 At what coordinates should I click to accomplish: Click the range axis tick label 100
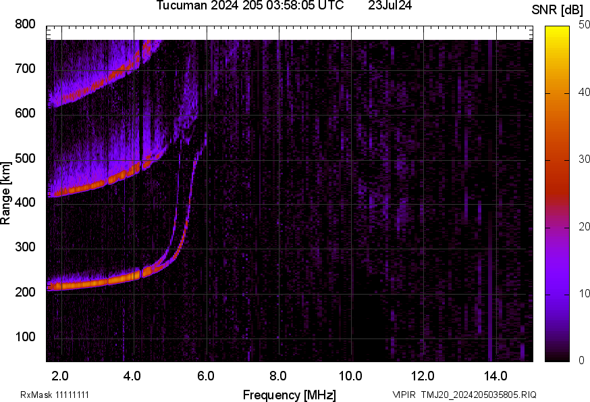25,336
